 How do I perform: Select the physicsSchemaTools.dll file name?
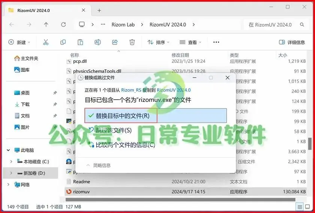[x=97, y=71]
